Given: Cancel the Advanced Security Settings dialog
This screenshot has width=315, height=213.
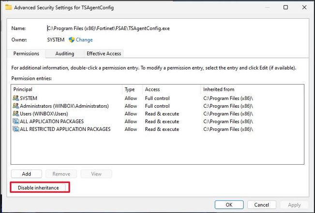Looking at the screenshot, I should [261, 205].
